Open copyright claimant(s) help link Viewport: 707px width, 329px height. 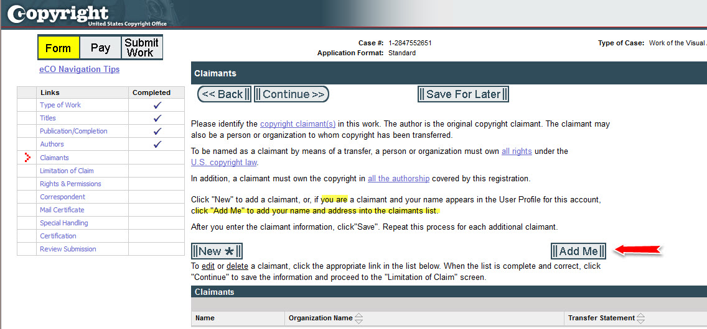(297, 124)
